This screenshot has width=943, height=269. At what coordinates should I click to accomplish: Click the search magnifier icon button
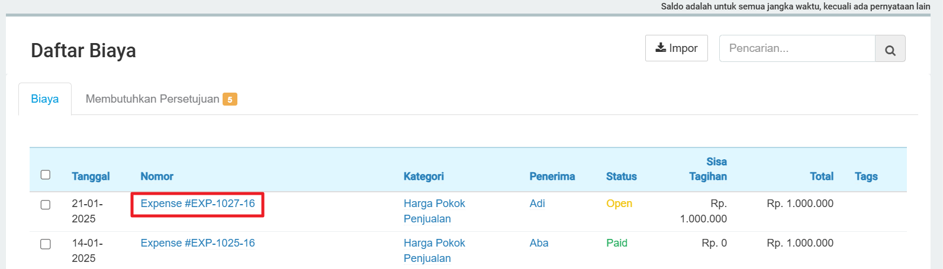pos(890,49)
